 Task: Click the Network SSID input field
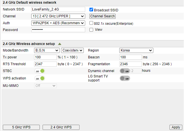[x=58, y=9]
